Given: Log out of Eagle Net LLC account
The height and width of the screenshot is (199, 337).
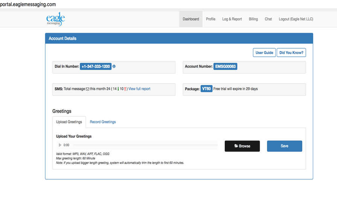Looking at the screenshot, I should (x=296, y=19).
